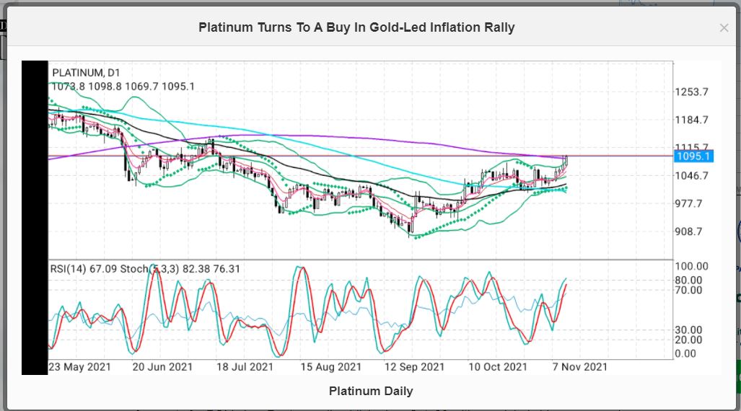Select the 18 Jul 2021 date marker

(243, 366)
